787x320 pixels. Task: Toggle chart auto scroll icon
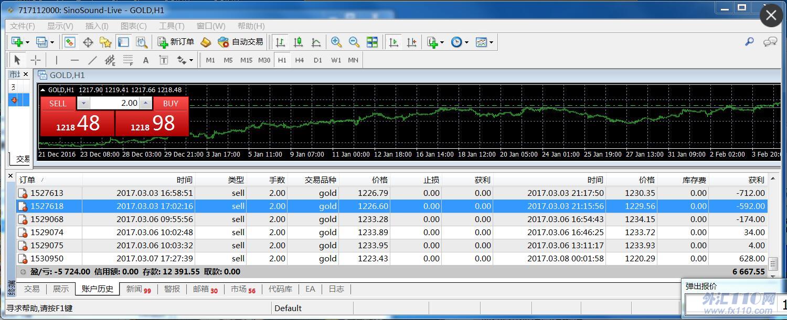pyautogui.click(x=393, y=42)
